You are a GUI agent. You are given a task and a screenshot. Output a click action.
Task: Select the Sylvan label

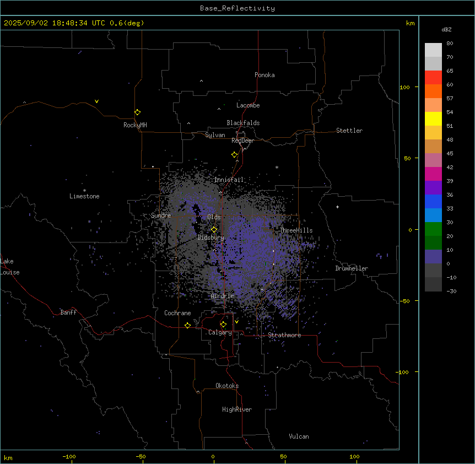[215, 135]
